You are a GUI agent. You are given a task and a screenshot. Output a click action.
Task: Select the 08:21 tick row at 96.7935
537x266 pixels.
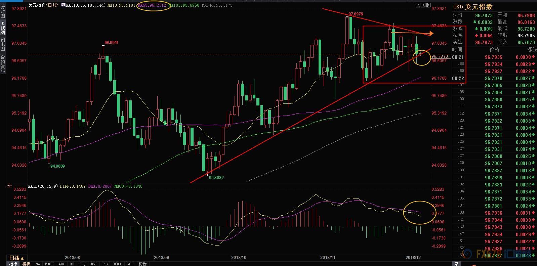pyautogui.click(x=494, y=57)
